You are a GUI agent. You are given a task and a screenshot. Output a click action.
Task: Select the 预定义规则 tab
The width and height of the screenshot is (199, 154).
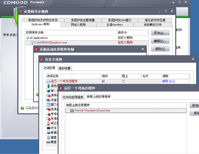point(78,24)
